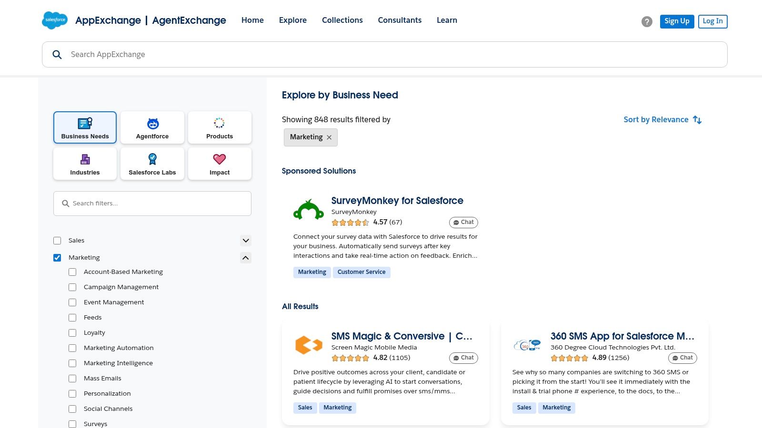Check the Surveys checkbox
The height and width of the screenshot is (428, 762).
tap(72, 424)
